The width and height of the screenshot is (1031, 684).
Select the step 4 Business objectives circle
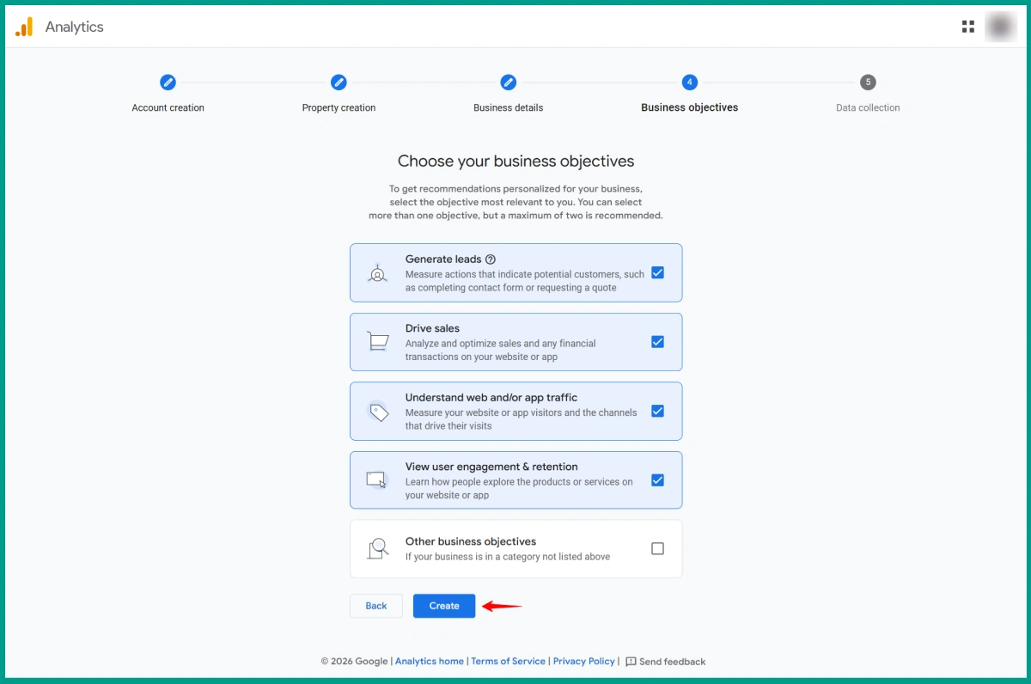click(689, 82)
